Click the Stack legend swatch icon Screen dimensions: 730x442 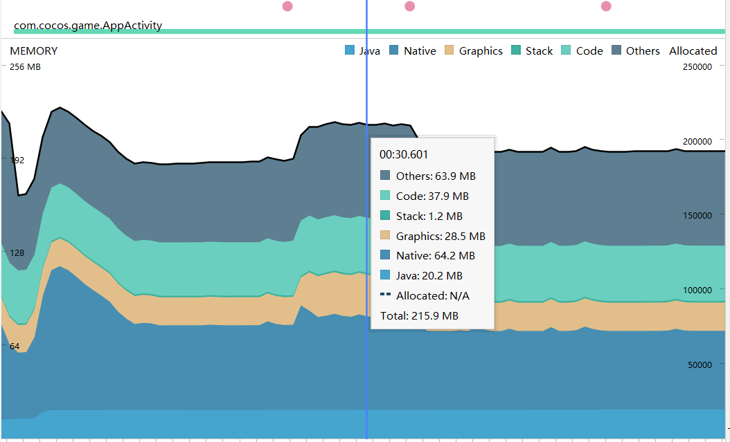click(x=516, y=50)
